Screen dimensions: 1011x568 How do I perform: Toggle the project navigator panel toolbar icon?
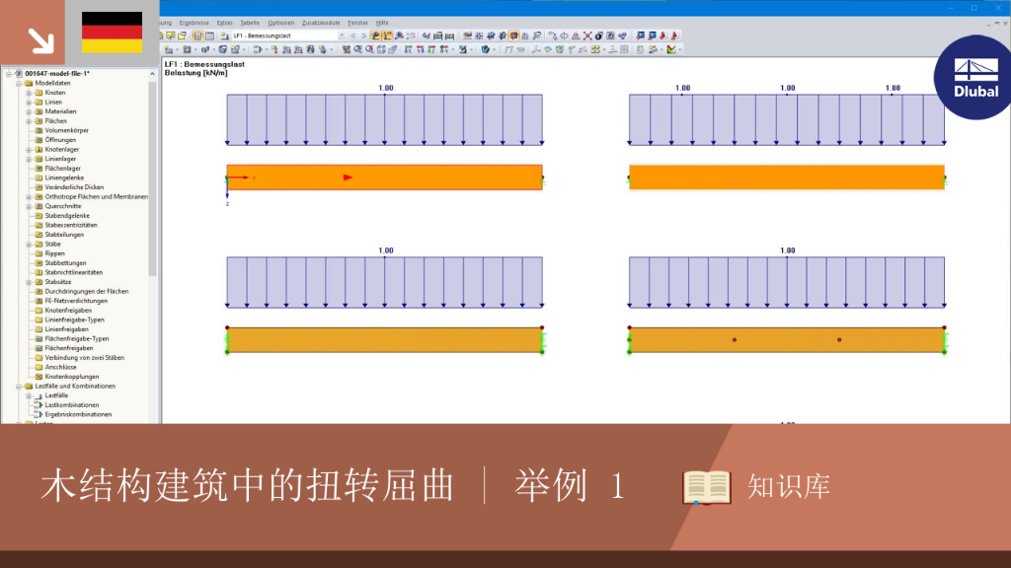coord(197,36)
